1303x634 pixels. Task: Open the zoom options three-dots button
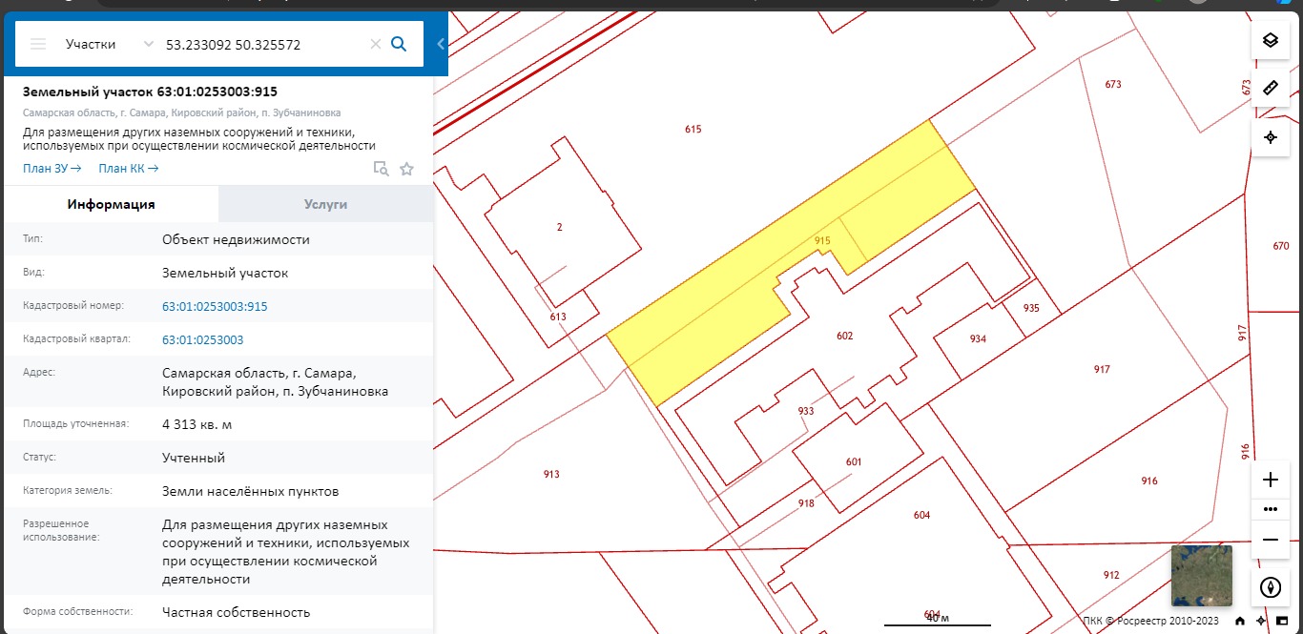coord(1270,509)
